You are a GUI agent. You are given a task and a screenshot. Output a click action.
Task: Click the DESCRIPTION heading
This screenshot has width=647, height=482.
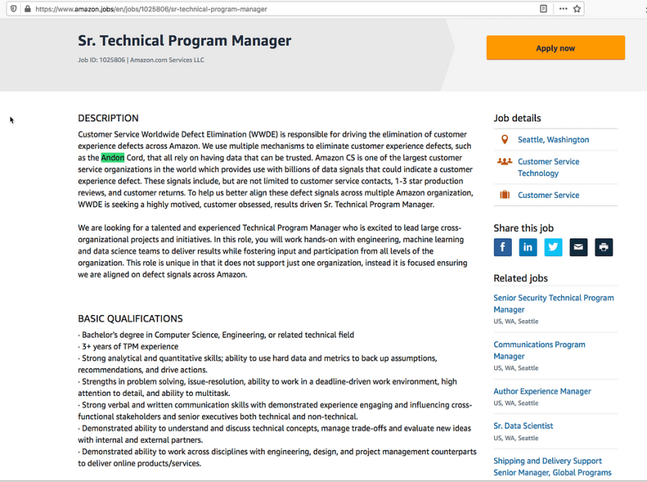(x=108, y=118)
